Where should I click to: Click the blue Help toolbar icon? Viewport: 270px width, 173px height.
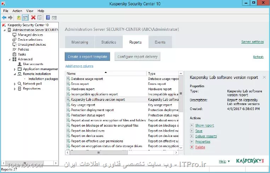48,17
